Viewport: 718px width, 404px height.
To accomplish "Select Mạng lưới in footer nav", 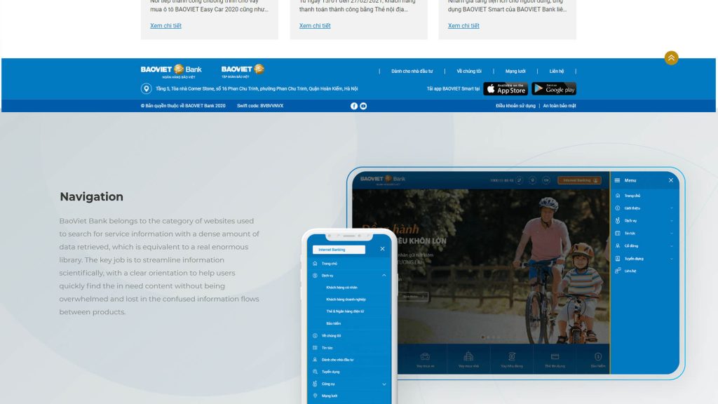I will (x=515, y=72).
